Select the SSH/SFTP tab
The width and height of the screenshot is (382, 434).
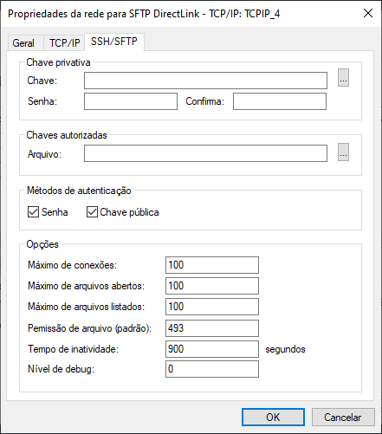coord(114,42)
